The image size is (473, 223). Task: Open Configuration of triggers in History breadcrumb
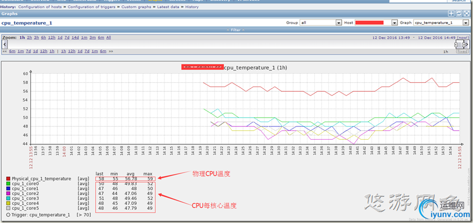91,7
